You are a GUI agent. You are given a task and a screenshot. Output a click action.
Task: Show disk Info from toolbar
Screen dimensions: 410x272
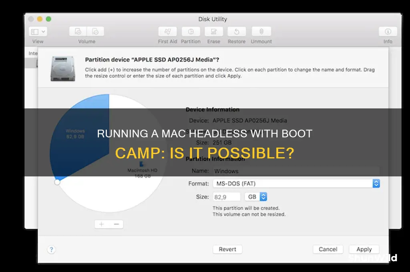point(388,32)
